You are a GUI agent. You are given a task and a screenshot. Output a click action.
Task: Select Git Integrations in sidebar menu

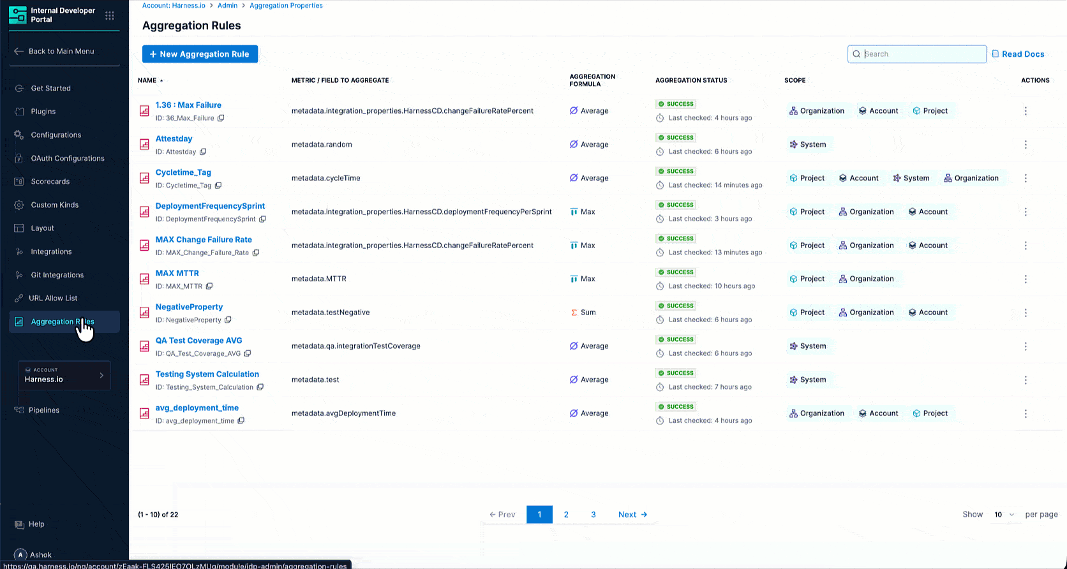pos(57,275)
